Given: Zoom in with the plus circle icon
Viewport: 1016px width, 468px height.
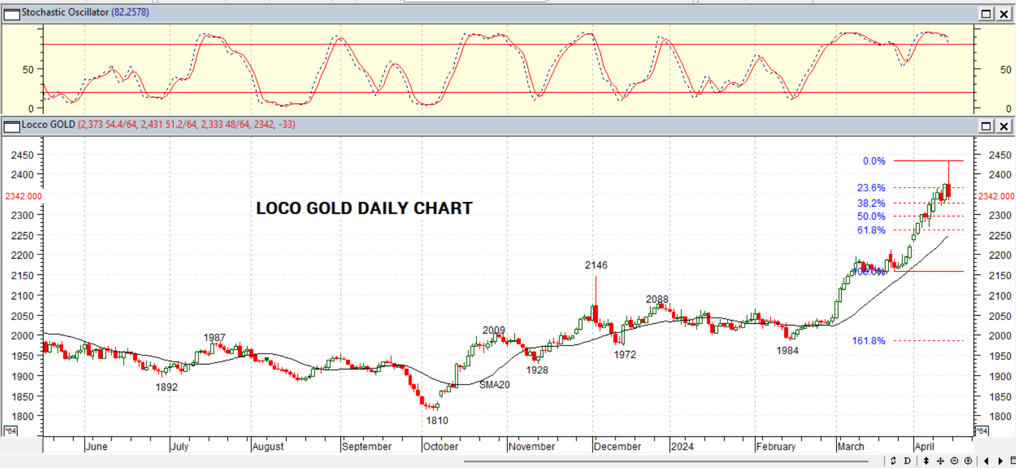Looking at the screenshot, I should point(968,461).
